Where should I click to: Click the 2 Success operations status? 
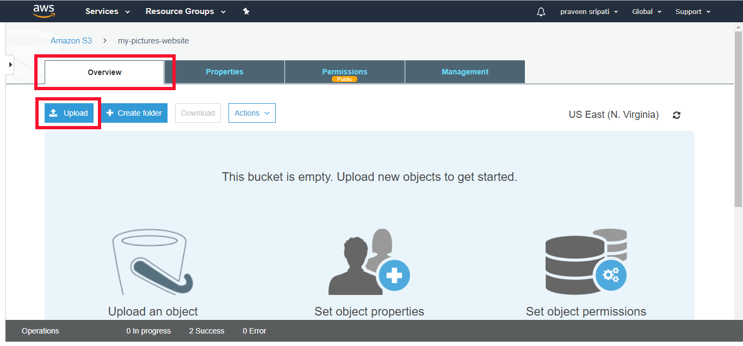pos(207,330)
